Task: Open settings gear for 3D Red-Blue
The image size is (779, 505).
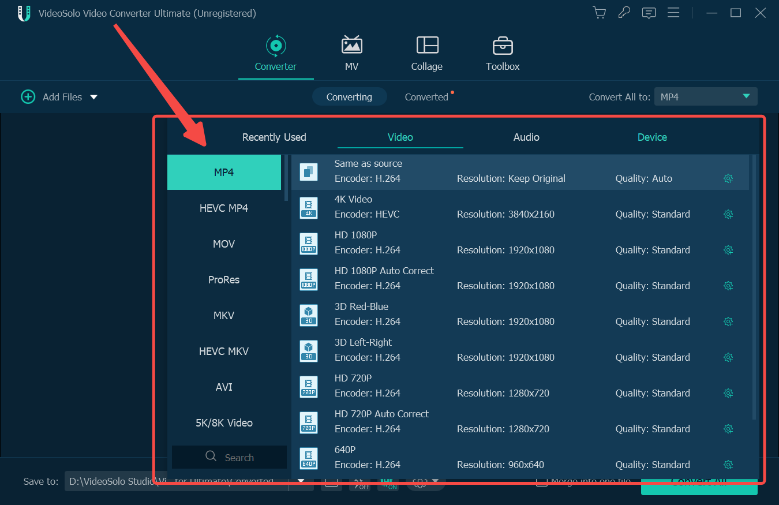Action: (728, 321)
